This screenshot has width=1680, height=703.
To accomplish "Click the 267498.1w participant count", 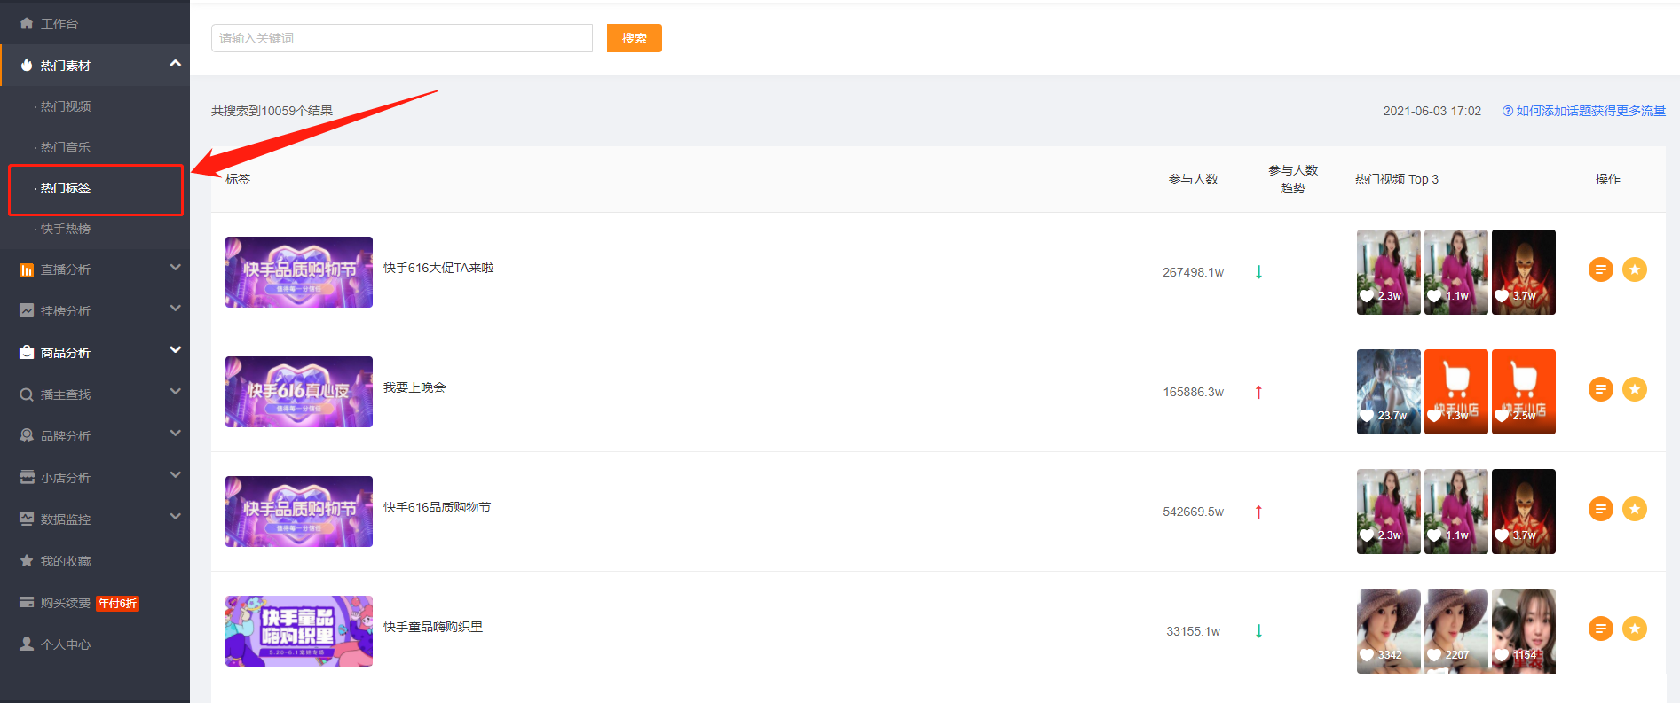I will click(x=1194, y=272).
